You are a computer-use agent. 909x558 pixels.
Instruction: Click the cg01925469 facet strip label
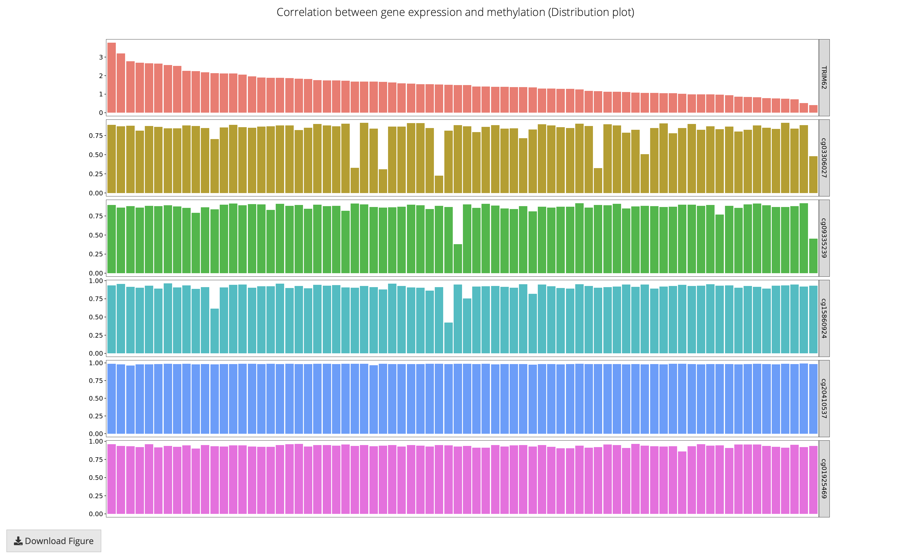(824, 479)
